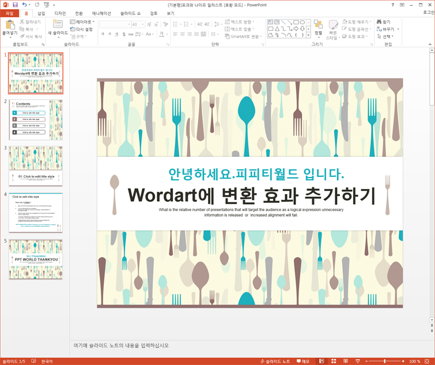The width and height of the screenshot is (435, 365).
Task: Open the 파일 (File) tab
Action: click(9, 13)
